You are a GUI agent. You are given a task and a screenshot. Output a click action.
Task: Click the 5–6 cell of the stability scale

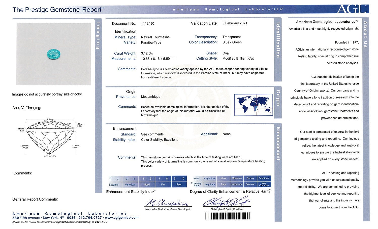tap(147, 178)
